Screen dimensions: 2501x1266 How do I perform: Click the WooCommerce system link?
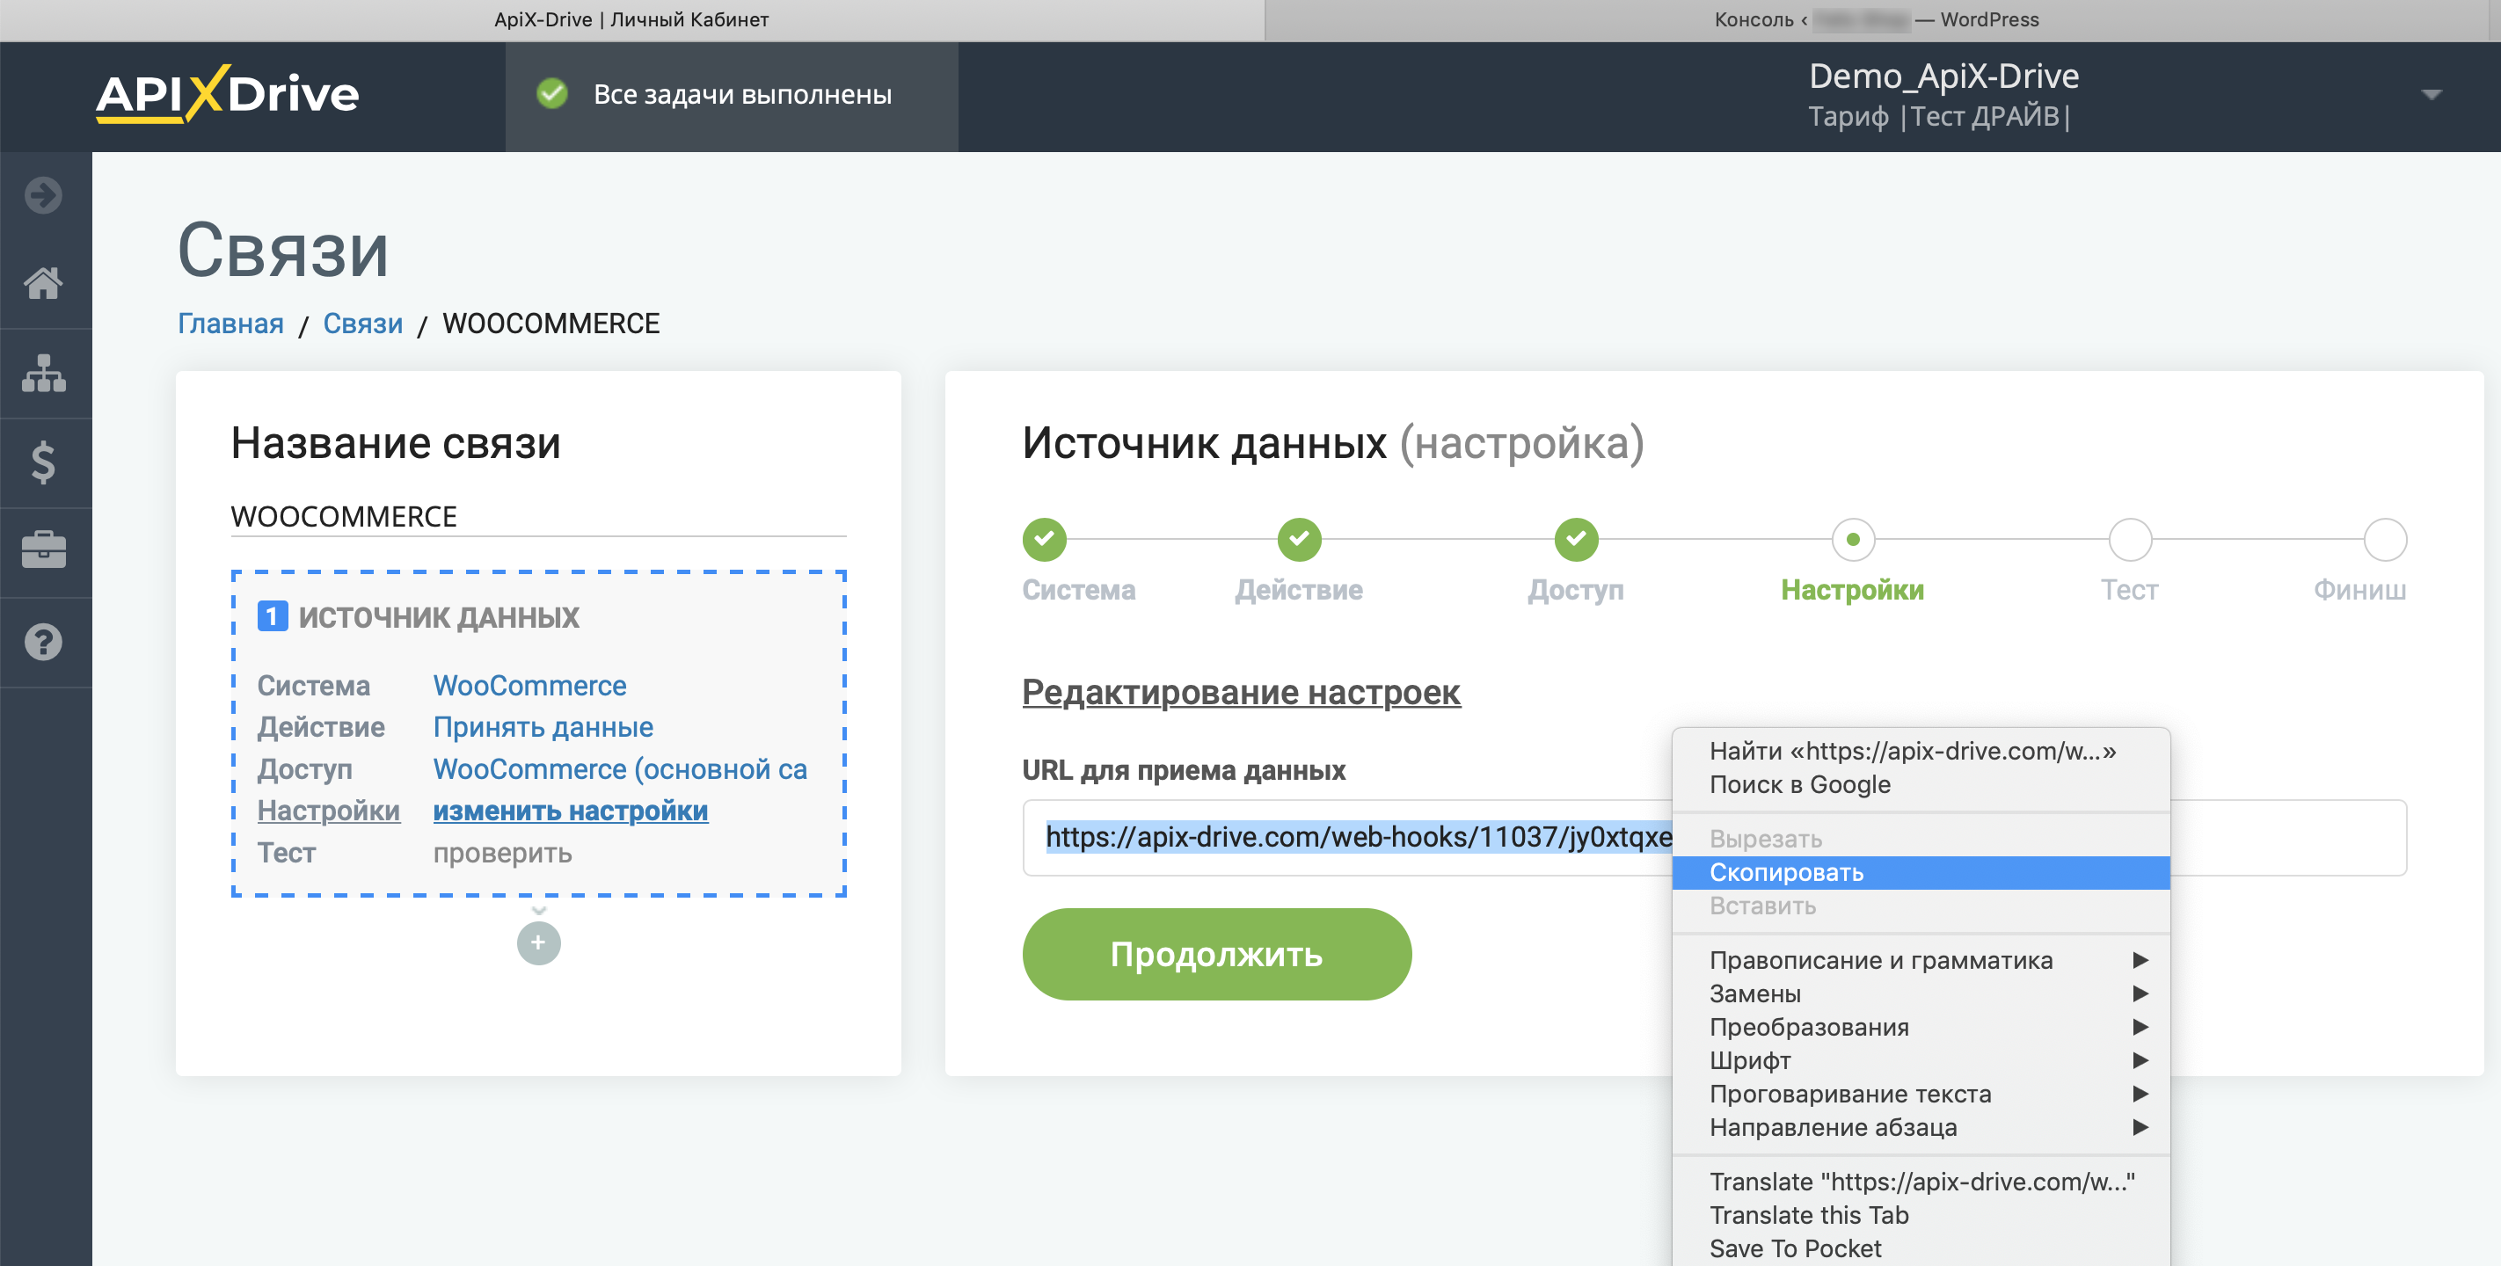point(529,686)
